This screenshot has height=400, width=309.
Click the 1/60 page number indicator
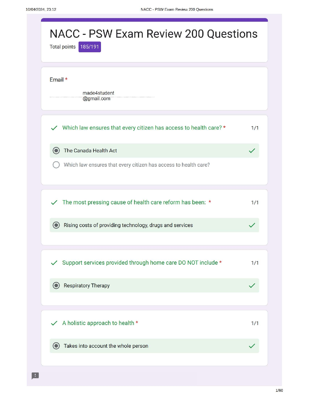[279, 390]
